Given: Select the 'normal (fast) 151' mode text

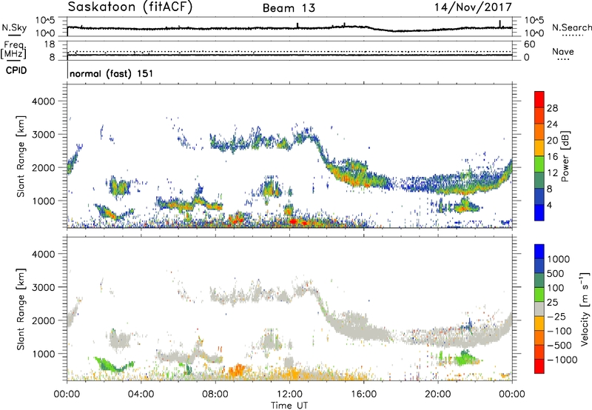Looking at the screenshot, I should pos(112,73).
